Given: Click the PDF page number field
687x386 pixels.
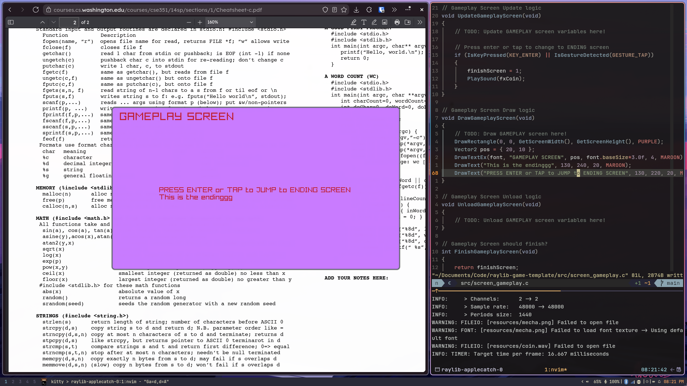Looking at the screenshot, I should coord(69,22).
